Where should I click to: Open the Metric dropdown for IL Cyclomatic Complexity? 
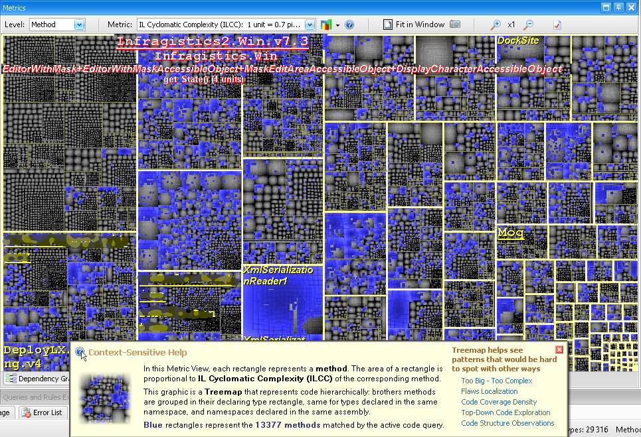(310, 25)
